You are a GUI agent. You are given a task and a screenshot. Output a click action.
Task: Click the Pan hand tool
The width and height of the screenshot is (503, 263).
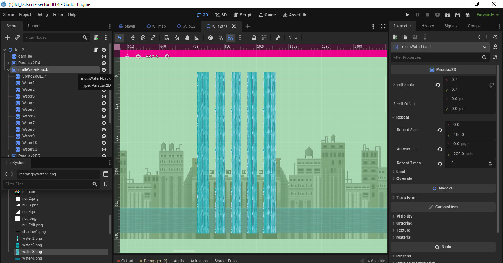[187, 38]
